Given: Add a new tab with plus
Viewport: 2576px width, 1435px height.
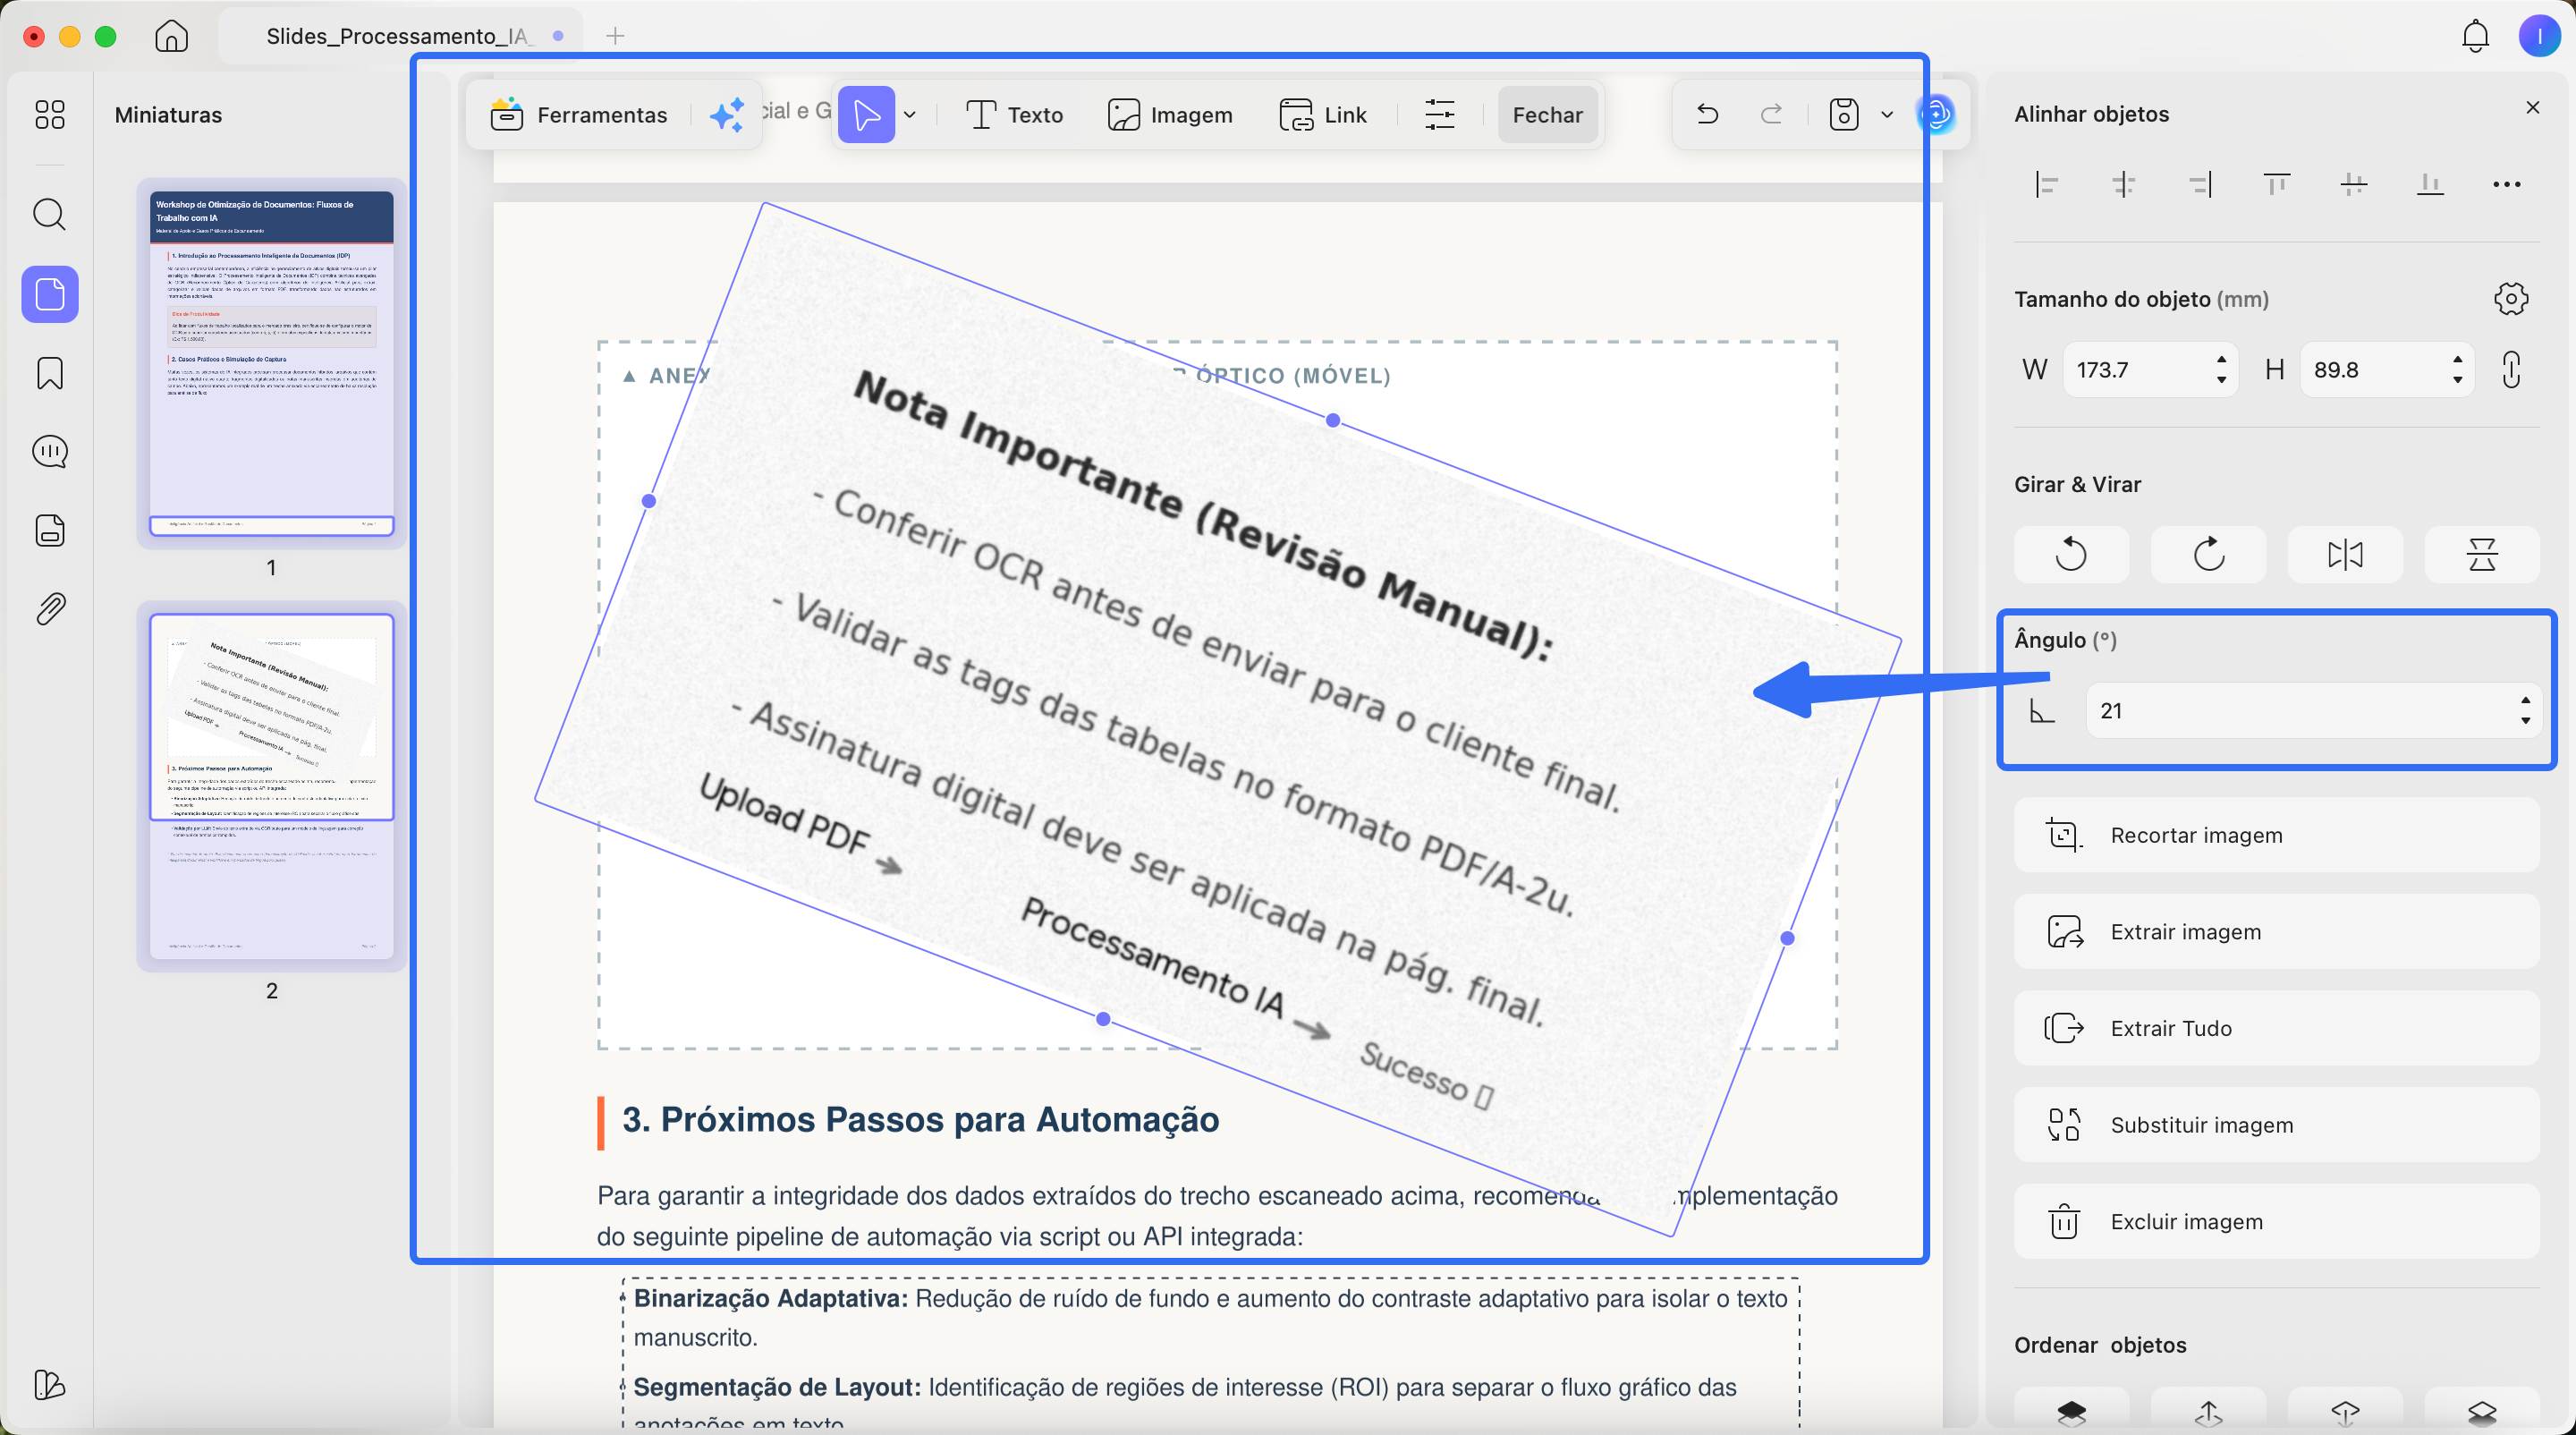Looking at the screenshot, I should coord(615,36).
